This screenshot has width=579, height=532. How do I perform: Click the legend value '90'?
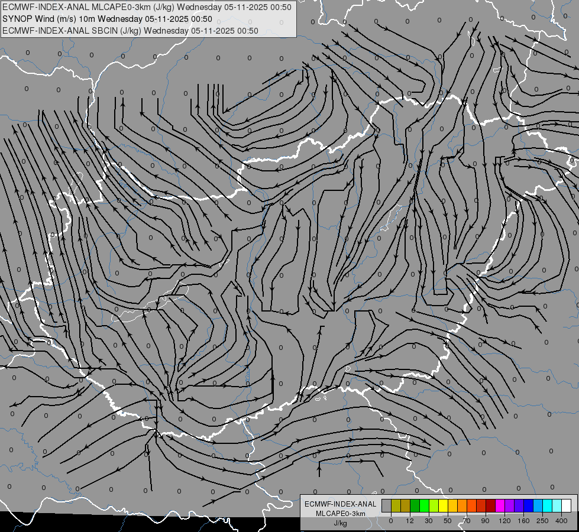click(x=485, y=521)
